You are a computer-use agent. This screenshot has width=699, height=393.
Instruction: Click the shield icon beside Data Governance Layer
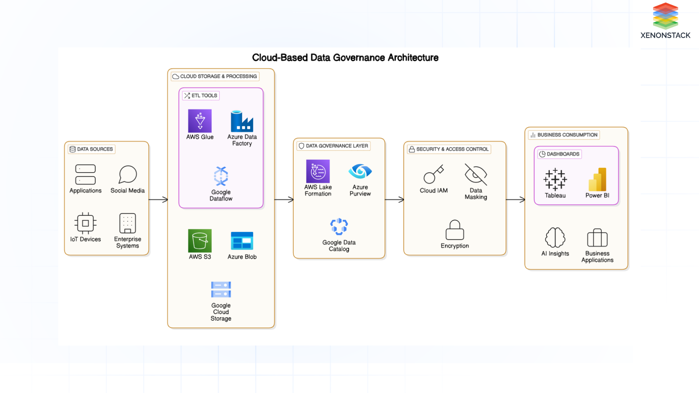301,146
